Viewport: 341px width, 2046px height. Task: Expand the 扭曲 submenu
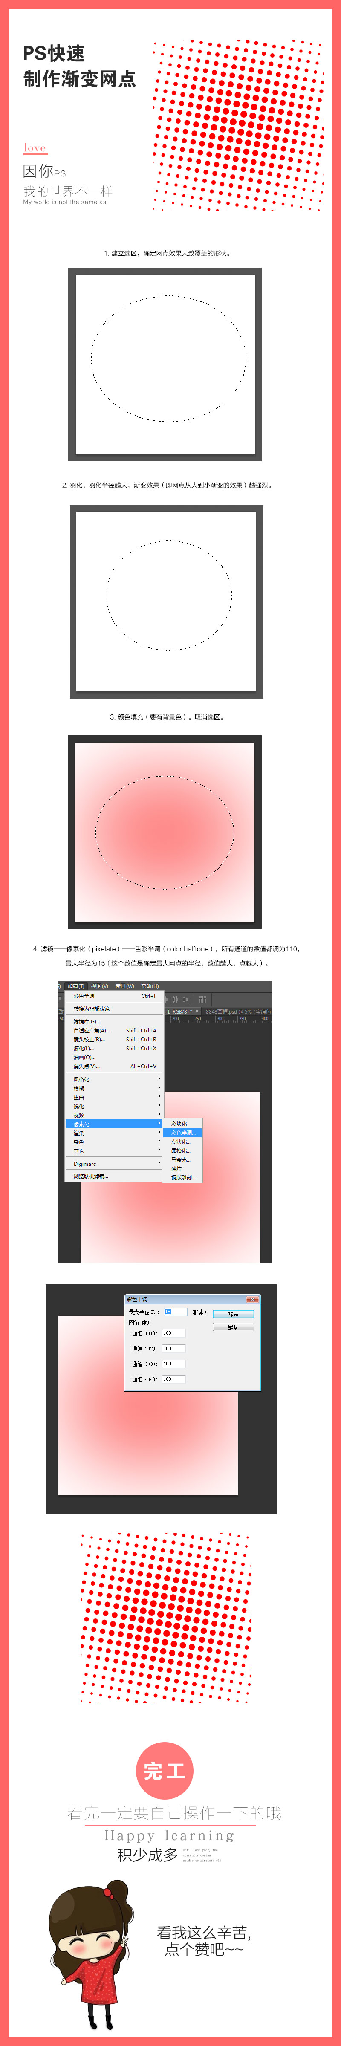click(114, 1097)
